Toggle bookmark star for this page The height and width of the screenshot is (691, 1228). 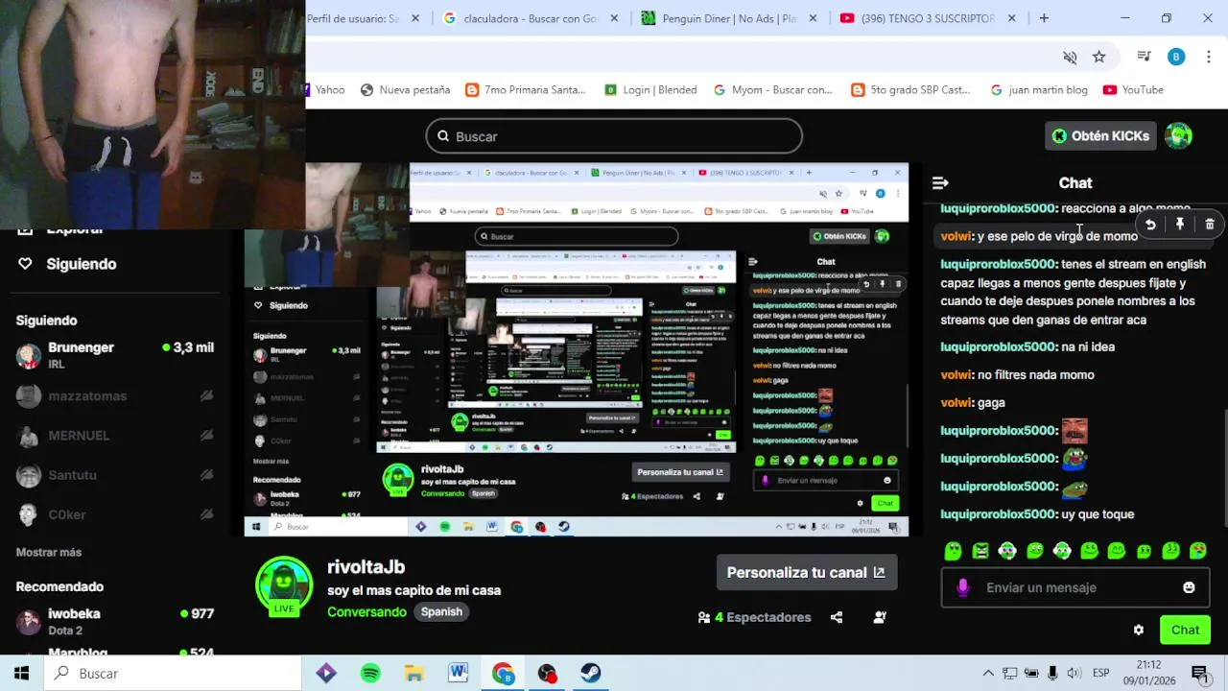(1099, 57)
